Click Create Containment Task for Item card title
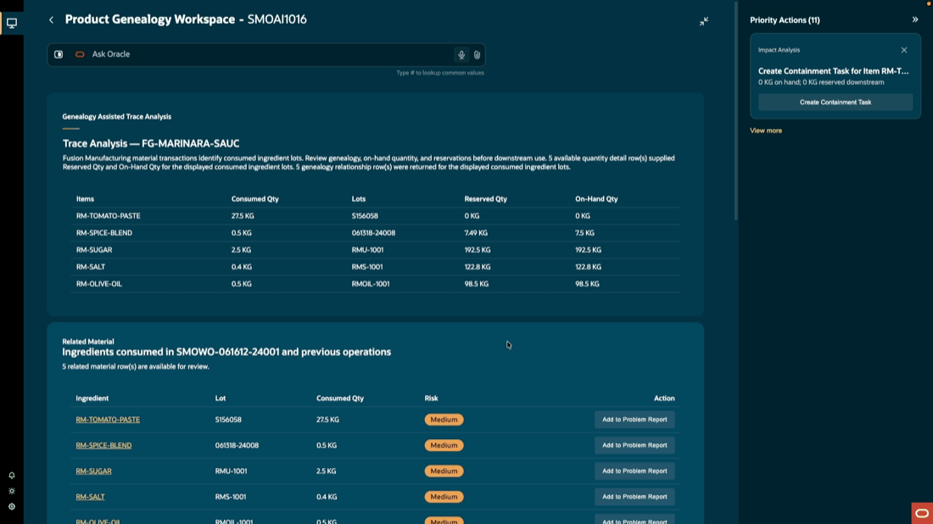The height and width of the screenshot is (524, 933). click(833, 70)
